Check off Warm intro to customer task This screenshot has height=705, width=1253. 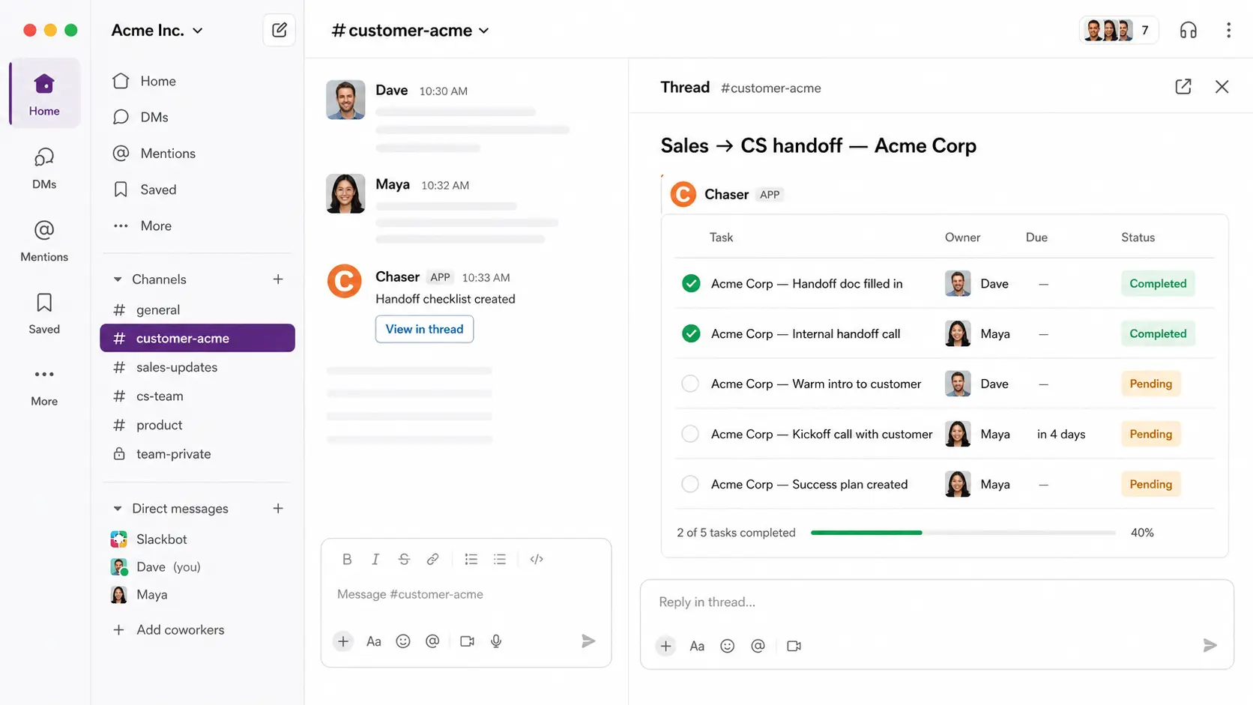click(690, 384)
